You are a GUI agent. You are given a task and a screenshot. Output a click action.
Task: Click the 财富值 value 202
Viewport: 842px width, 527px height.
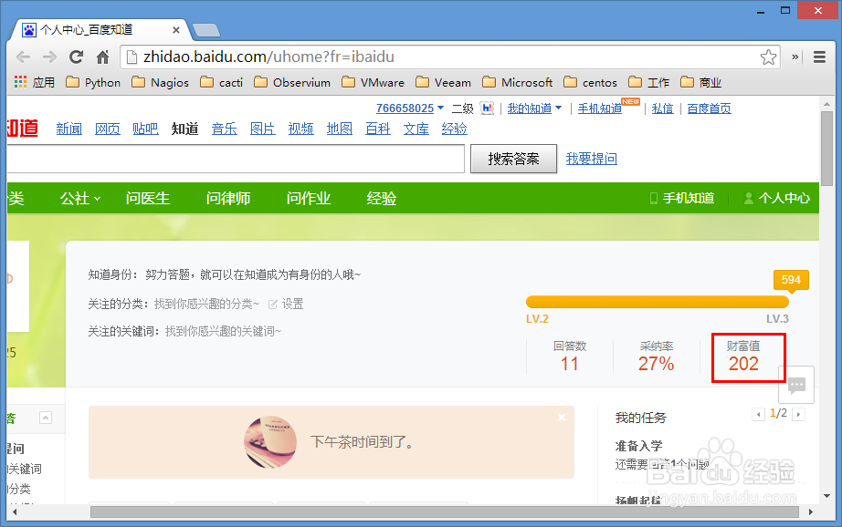743,364
